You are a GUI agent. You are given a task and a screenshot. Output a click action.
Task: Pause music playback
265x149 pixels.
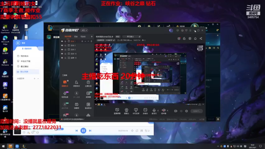click(83, 130)
